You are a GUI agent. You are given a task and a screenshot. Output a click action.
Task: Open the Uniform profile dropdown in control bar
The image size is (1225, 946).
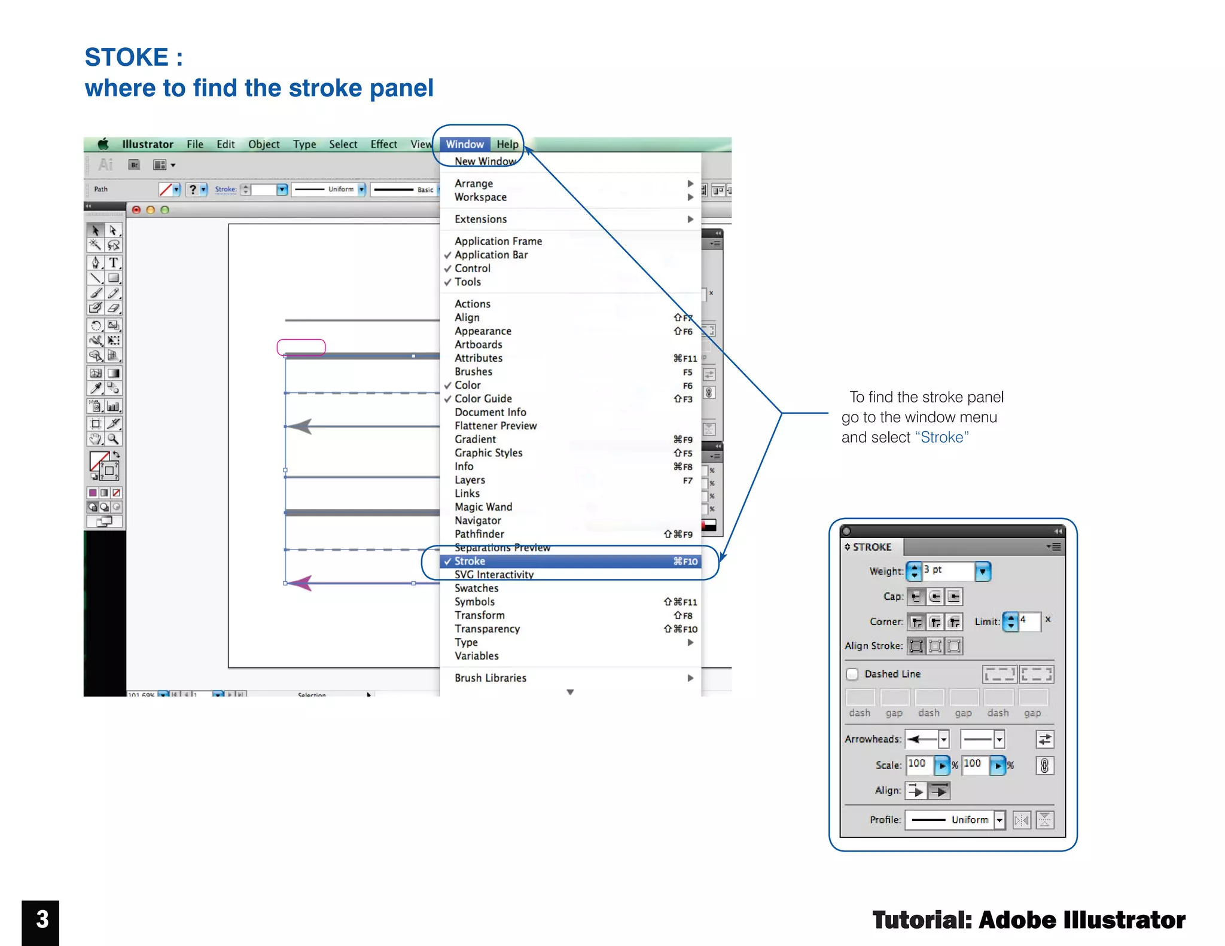pyautogui.click(x=361, y=189)
